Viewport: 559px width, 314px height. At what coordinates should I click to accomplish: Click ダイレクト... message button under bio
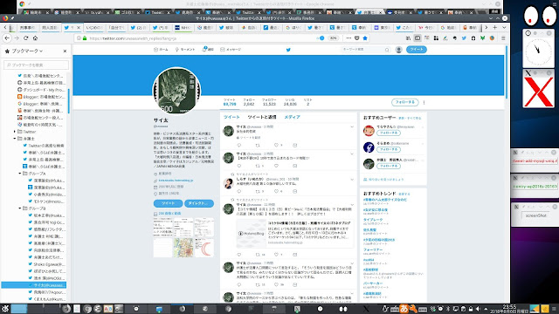(x=199, y=203)
